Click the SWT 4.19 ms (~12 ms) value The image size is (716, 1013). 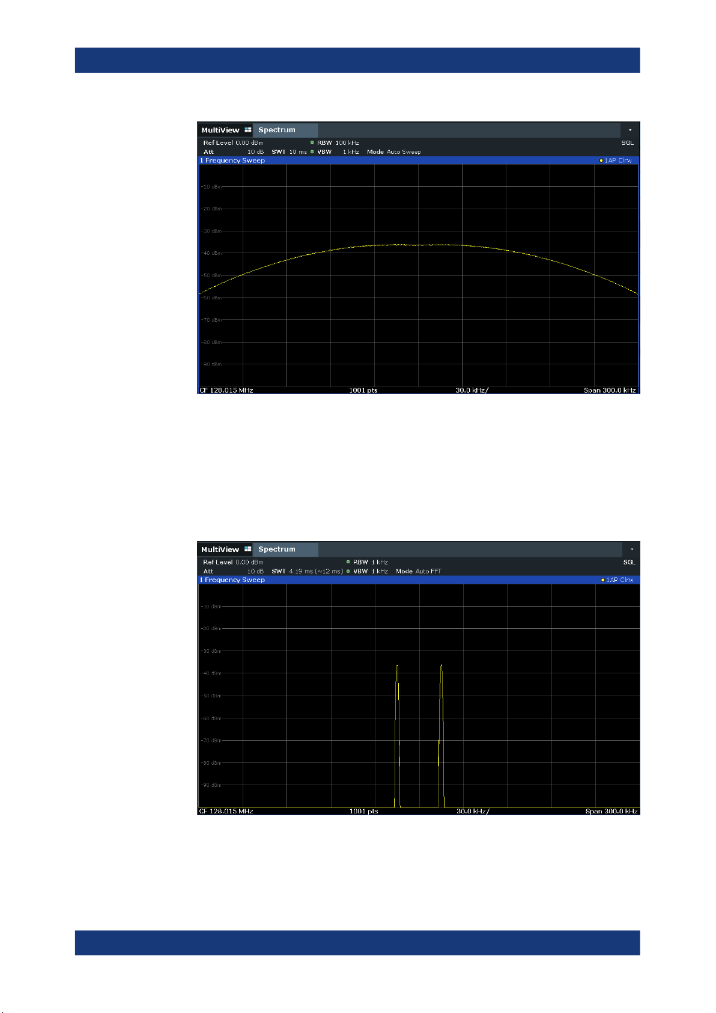[308, 571]
